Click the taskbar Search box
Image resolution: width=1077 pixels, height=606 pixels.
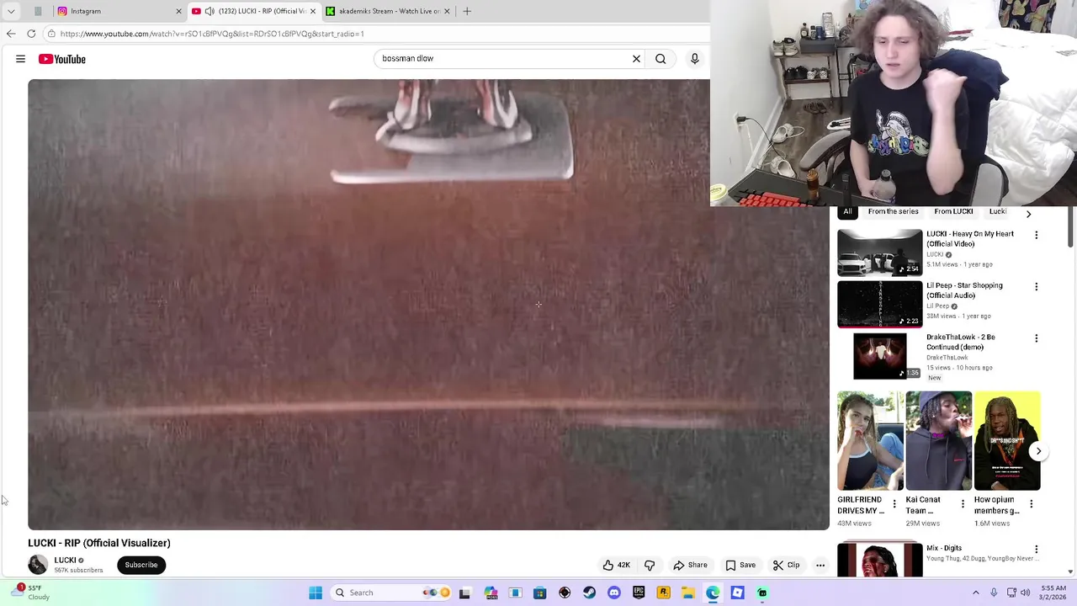pyautogui.click(x=392, y=593)
